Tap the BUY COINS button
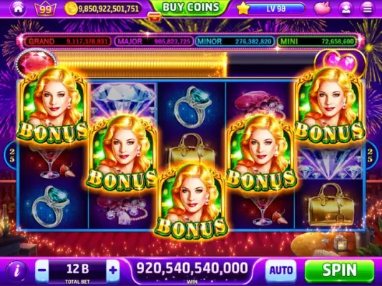 190,7
